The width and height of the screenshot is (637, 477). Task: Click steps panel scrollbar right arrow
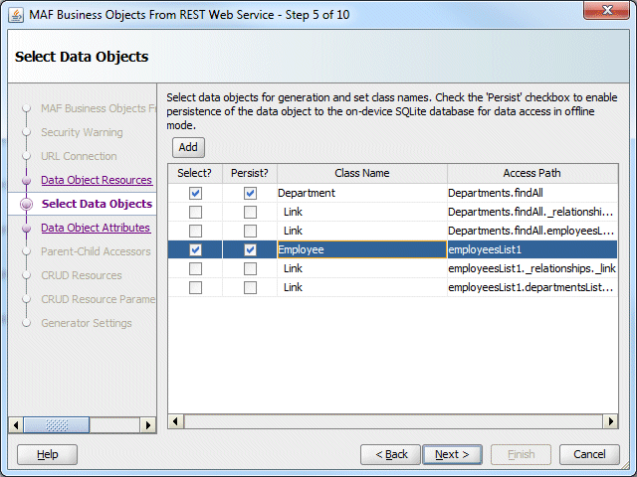(148, 425)
